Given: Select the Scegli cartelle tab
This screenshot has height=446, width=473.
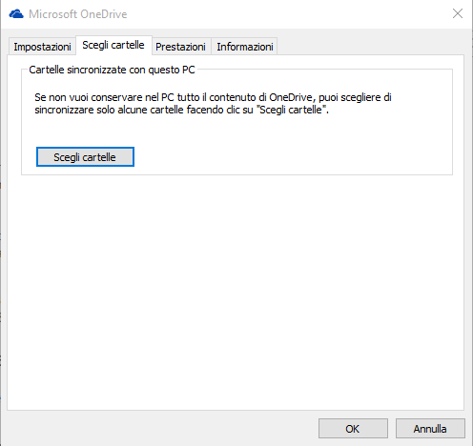Looking at the screenshot, I should coord(113,45).
